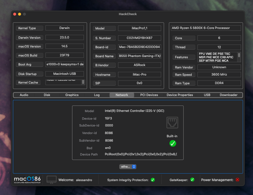Click the Ethernet port icon

coord(172,123)
